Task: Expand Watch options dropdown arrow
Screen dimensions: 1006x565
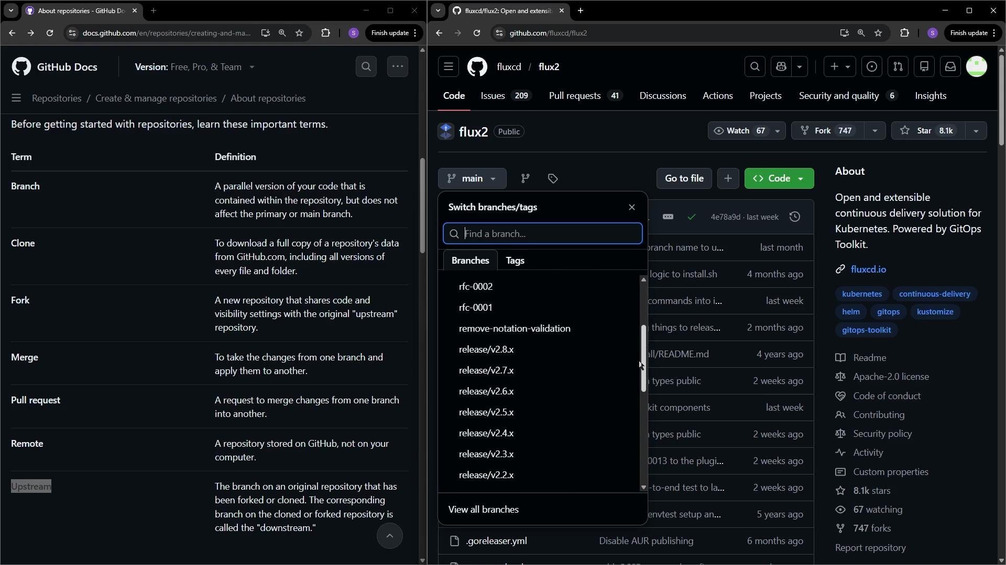Action: (777, 131)
